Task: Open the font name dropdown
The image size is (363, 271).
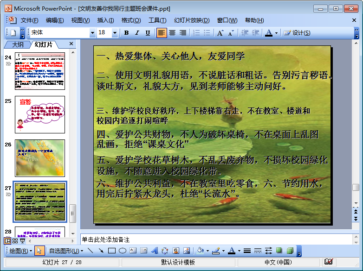Action: (x=92, y=33)
